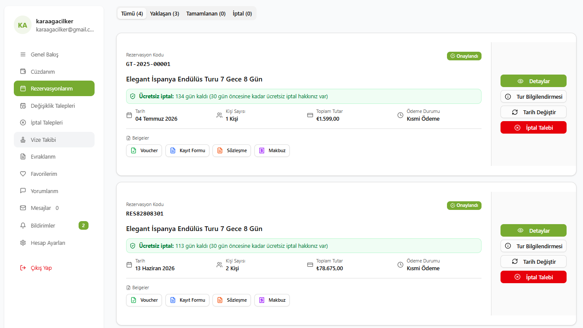583x328 pixels.
Task: Click the Mesajlar envelope icon
Action: (23, 208)
